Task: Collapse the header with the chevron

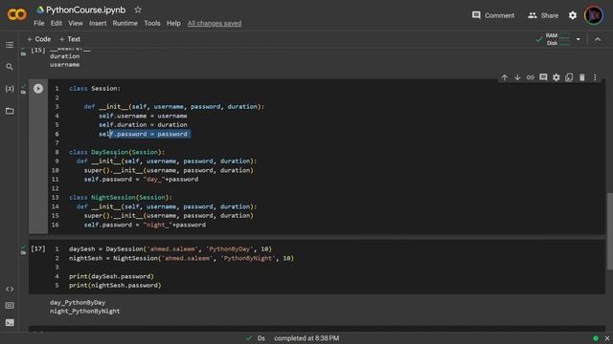Action: click(x=598, y=39)
